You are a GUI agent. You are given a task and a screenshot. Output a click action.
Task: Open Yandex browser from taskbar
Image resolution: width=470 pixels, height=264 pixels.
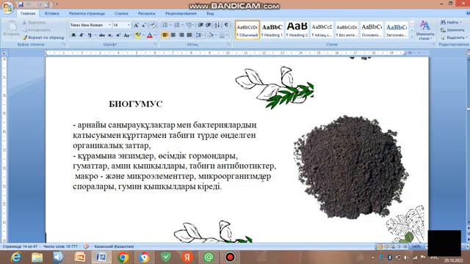coord(187,257)
